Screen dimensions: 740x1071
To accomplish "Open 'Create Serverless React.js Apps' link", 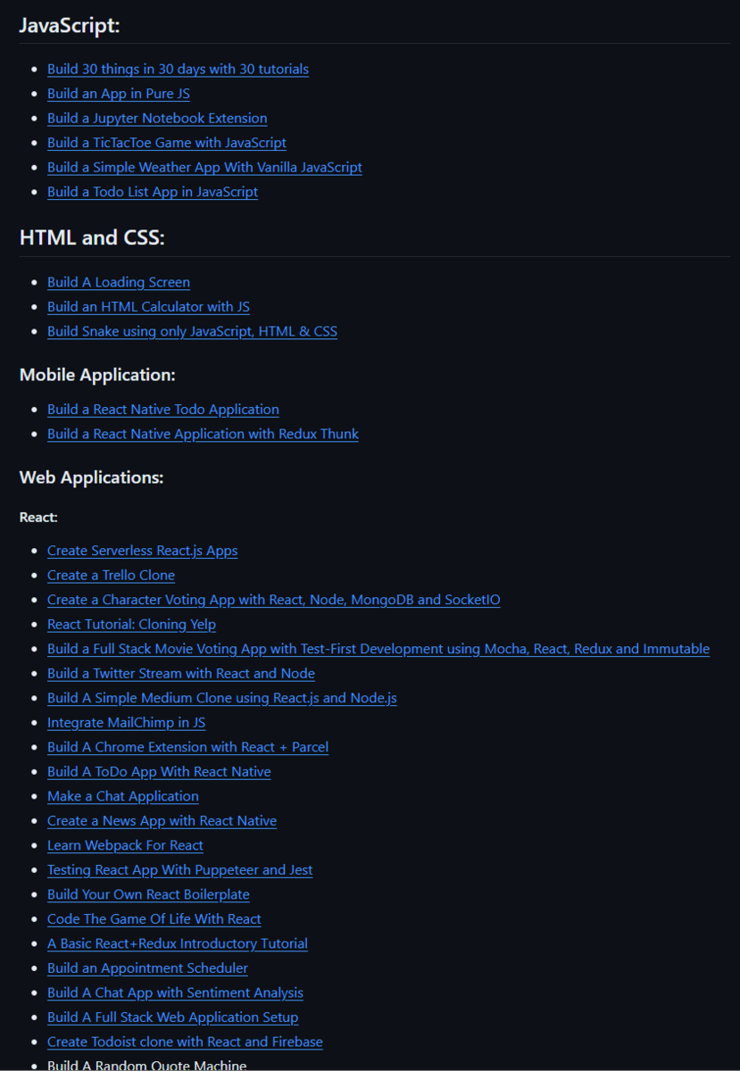I will (x=142, y=551).
